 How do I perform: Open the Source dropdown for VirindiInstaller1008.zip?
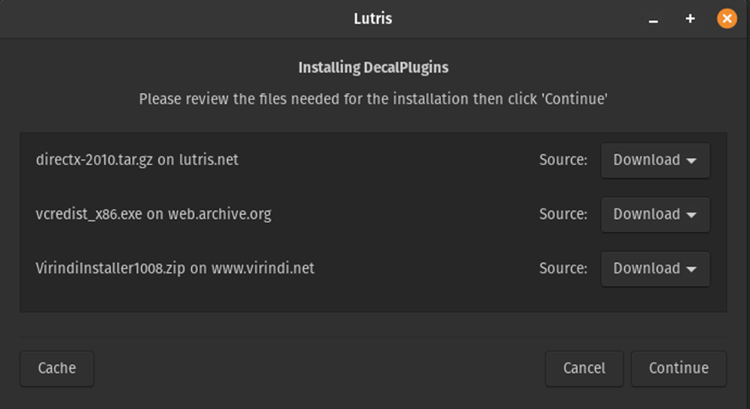tap(655, 269)
